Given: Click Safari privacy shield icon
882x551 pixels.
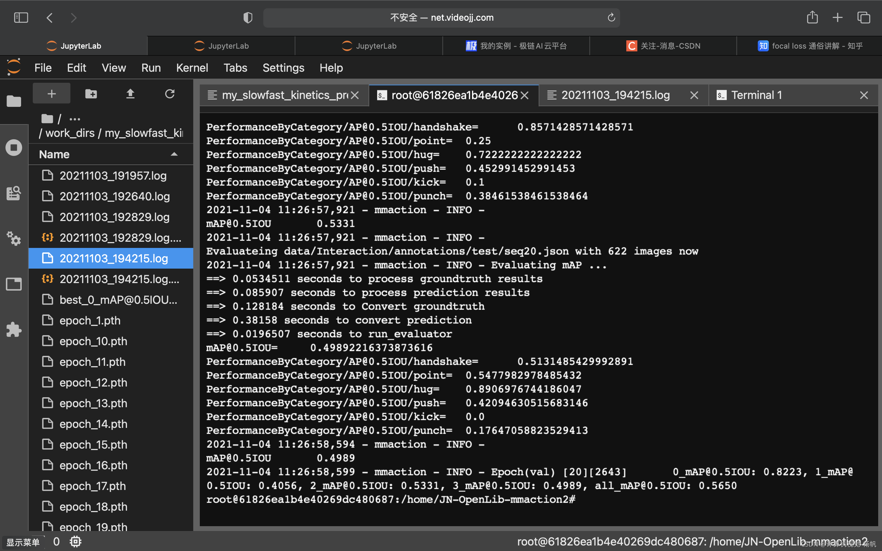Looking at the screenshot, I should tap(247, 18).
